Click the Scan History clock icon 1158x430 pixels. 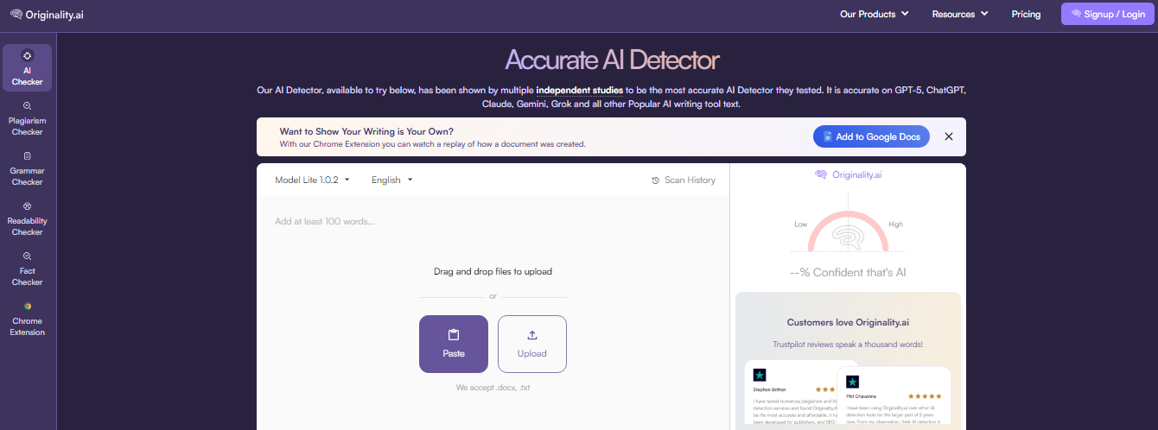(x=656, y=180)
